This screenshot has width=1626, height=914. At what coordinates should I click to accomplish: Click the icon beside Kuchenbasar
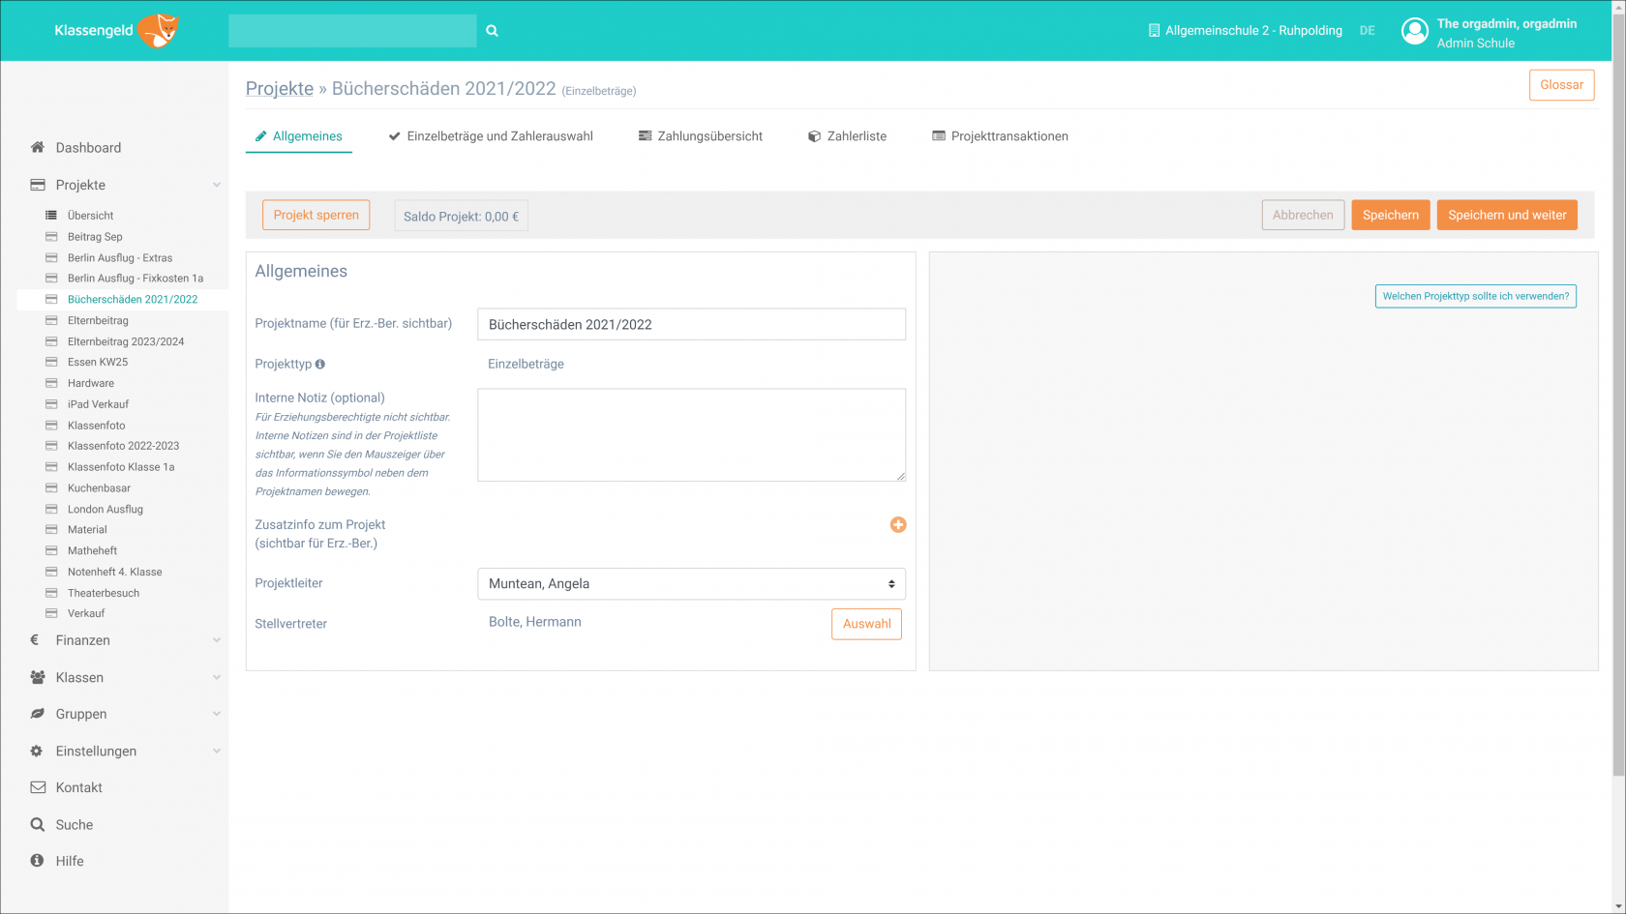click(51, 488)
